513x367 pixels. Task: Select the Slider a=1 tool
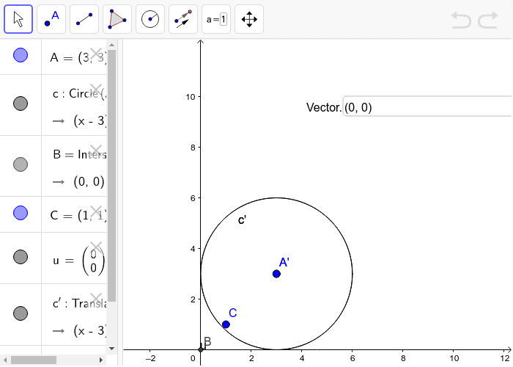216,19
